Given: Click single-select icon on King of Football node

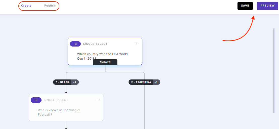Looking at the screenshot, I should (x=36, y=100).
